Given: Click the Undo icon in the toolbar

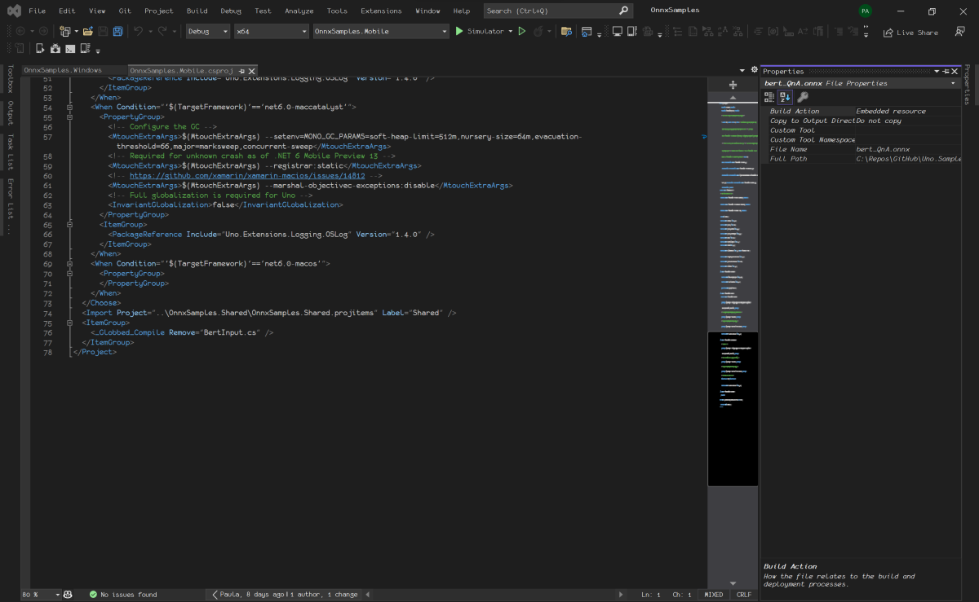Looking at the screenshot, I should point(139,31).
